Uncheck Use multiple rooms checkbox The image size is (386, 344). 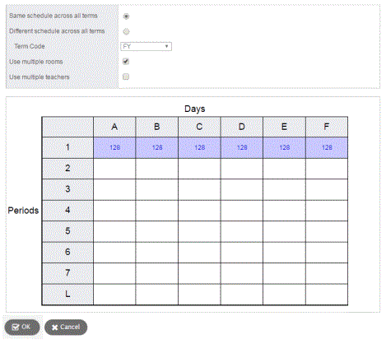126,62
